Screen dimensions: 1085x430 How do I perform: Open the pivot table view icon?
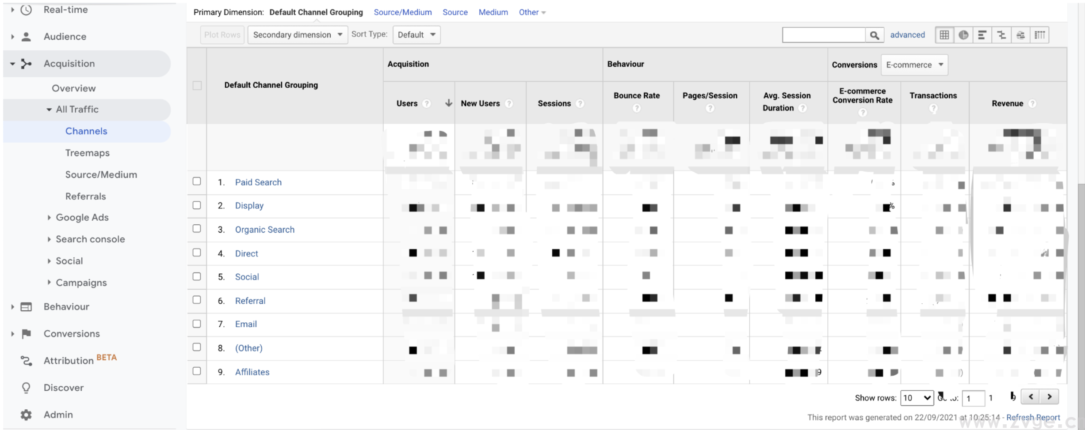(1039, 35)
